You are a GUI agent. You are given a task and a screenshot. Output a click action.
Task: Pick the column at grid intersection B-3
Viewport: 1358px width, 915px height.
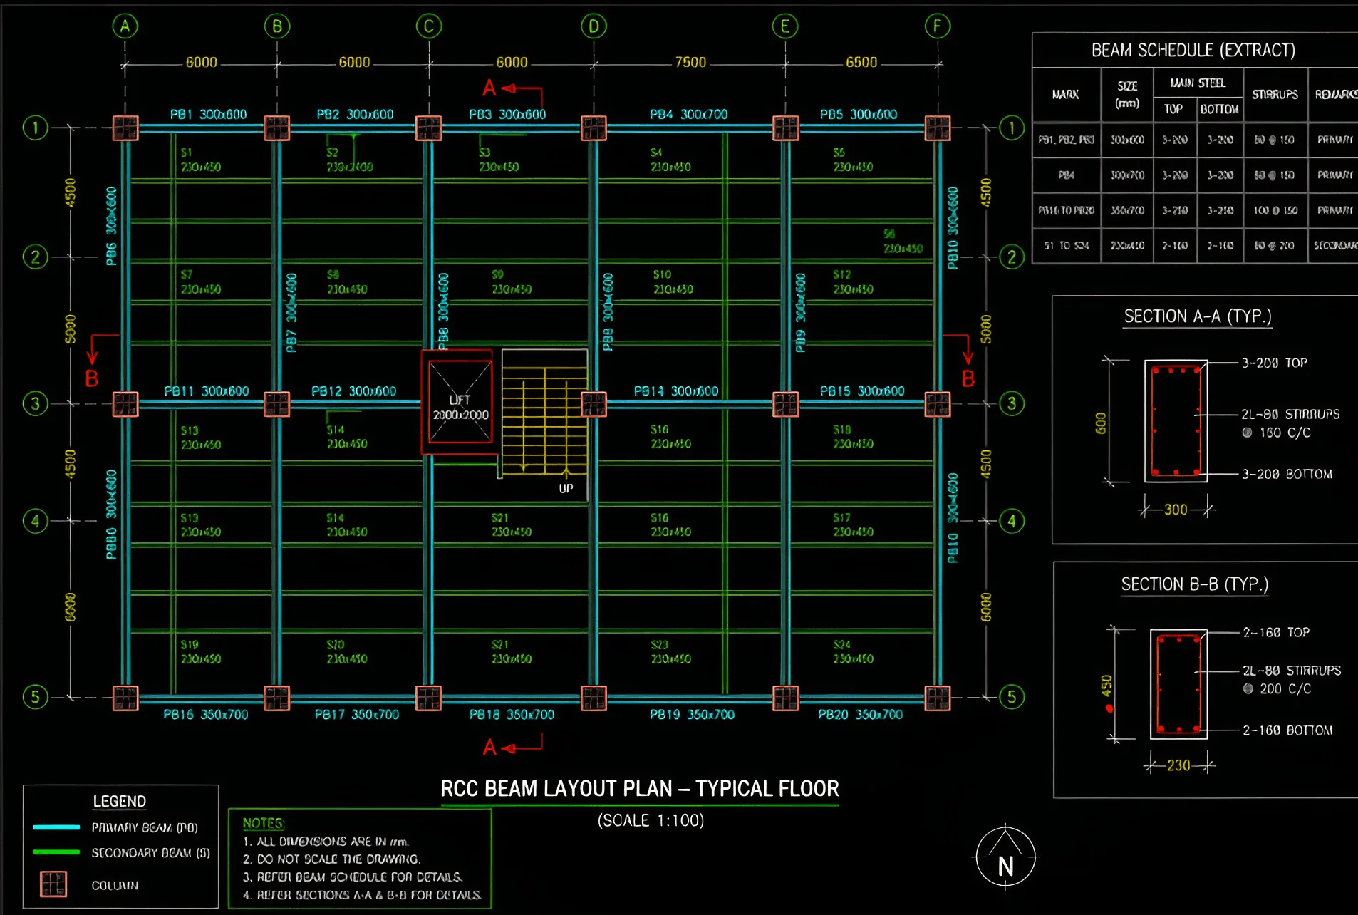point(276,404)
